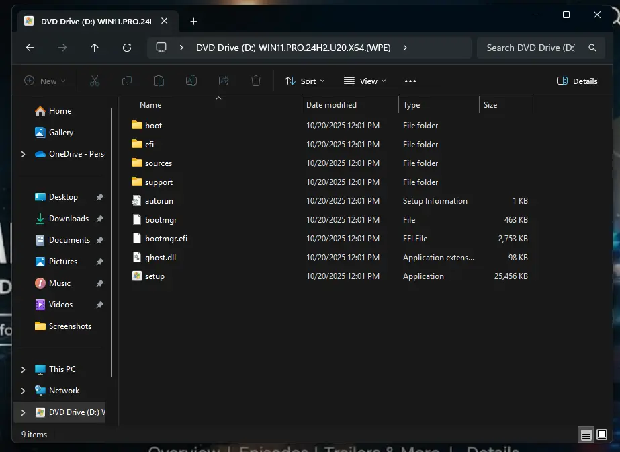Click the Delete trash icon
The width and height of the screenshot is (620, 452).
pyautogui.click(x=256, y=81)
